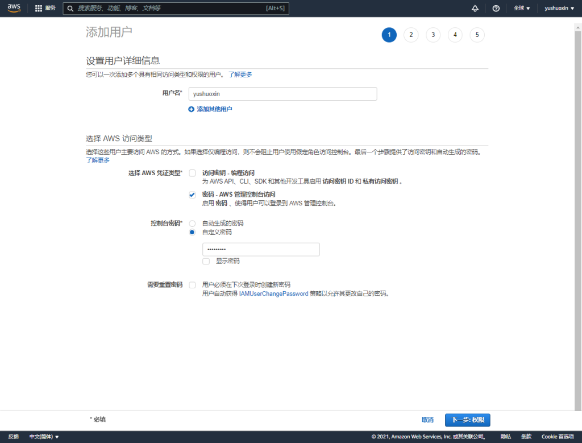Viewport: 582px width, 443px height.
Task: Open the yushuoxin account dropdown
Action: (x=559, y=9)
